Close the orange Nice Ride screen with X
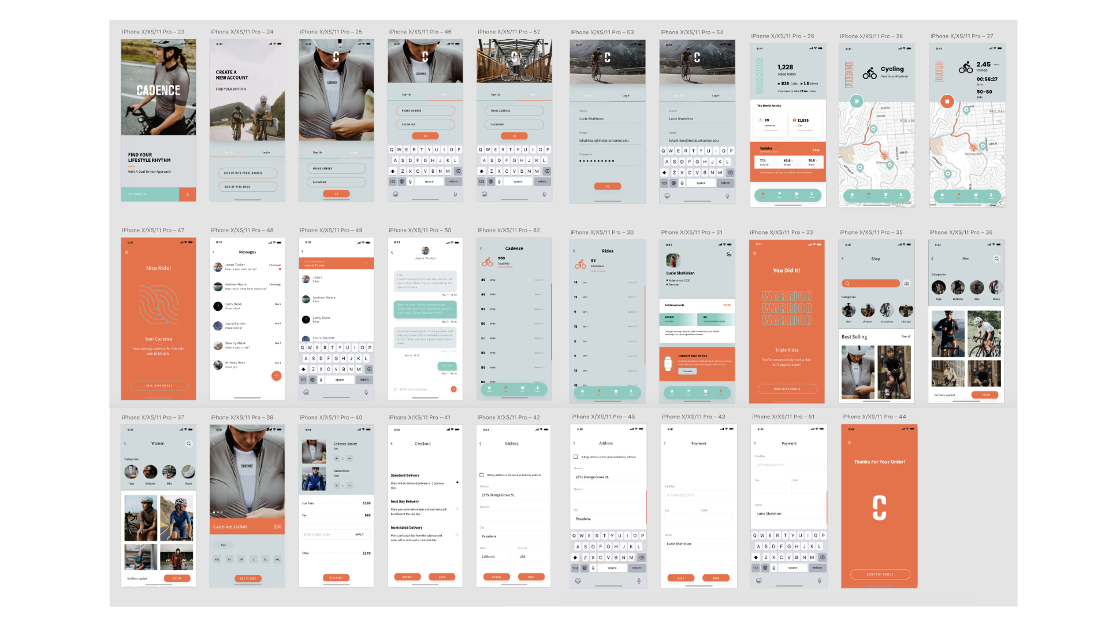The image size is (1109, 624). [x=126, y=252]
